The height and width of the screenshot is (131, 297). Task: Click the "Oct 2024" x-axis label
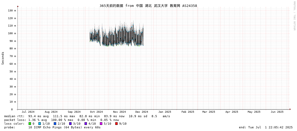click(96, 112)
